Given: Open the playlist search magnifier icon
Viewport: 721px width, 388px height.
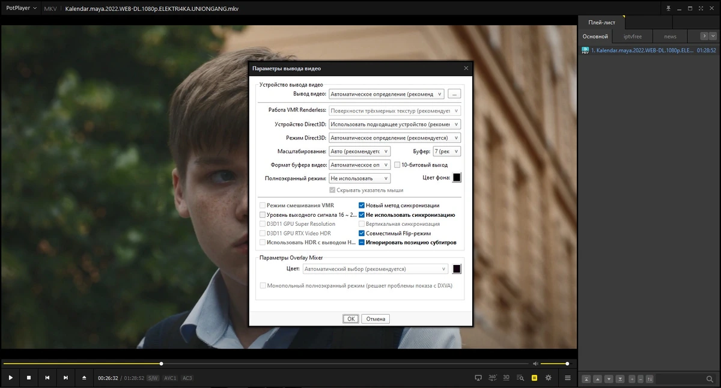Looking at the screenshot, I should (x=710, y=379).
